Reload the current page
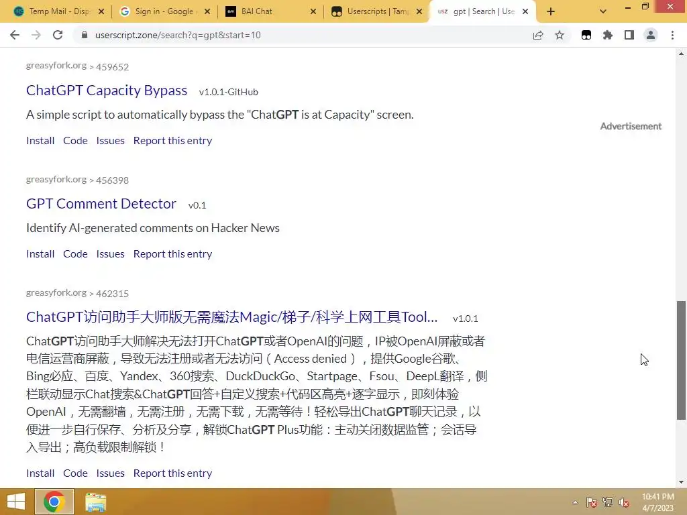Viewport: 687px width, 515px height. [58, 35]
